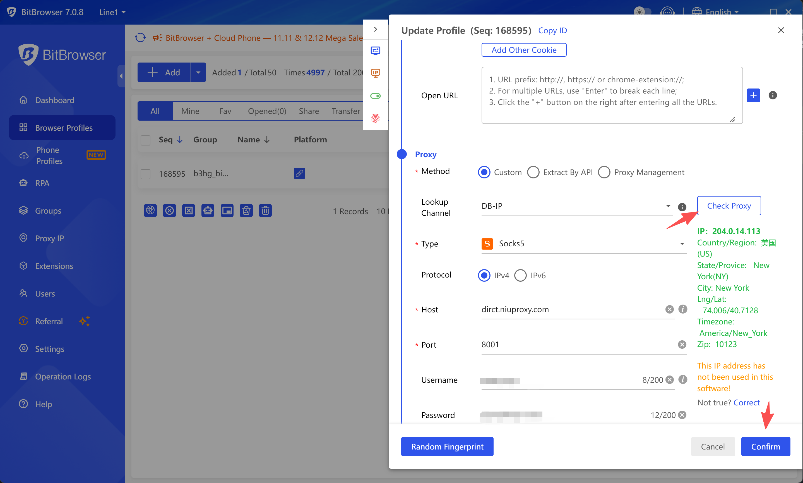Open the English language dropdown
The image size is (803, 483).
[715, 12]
